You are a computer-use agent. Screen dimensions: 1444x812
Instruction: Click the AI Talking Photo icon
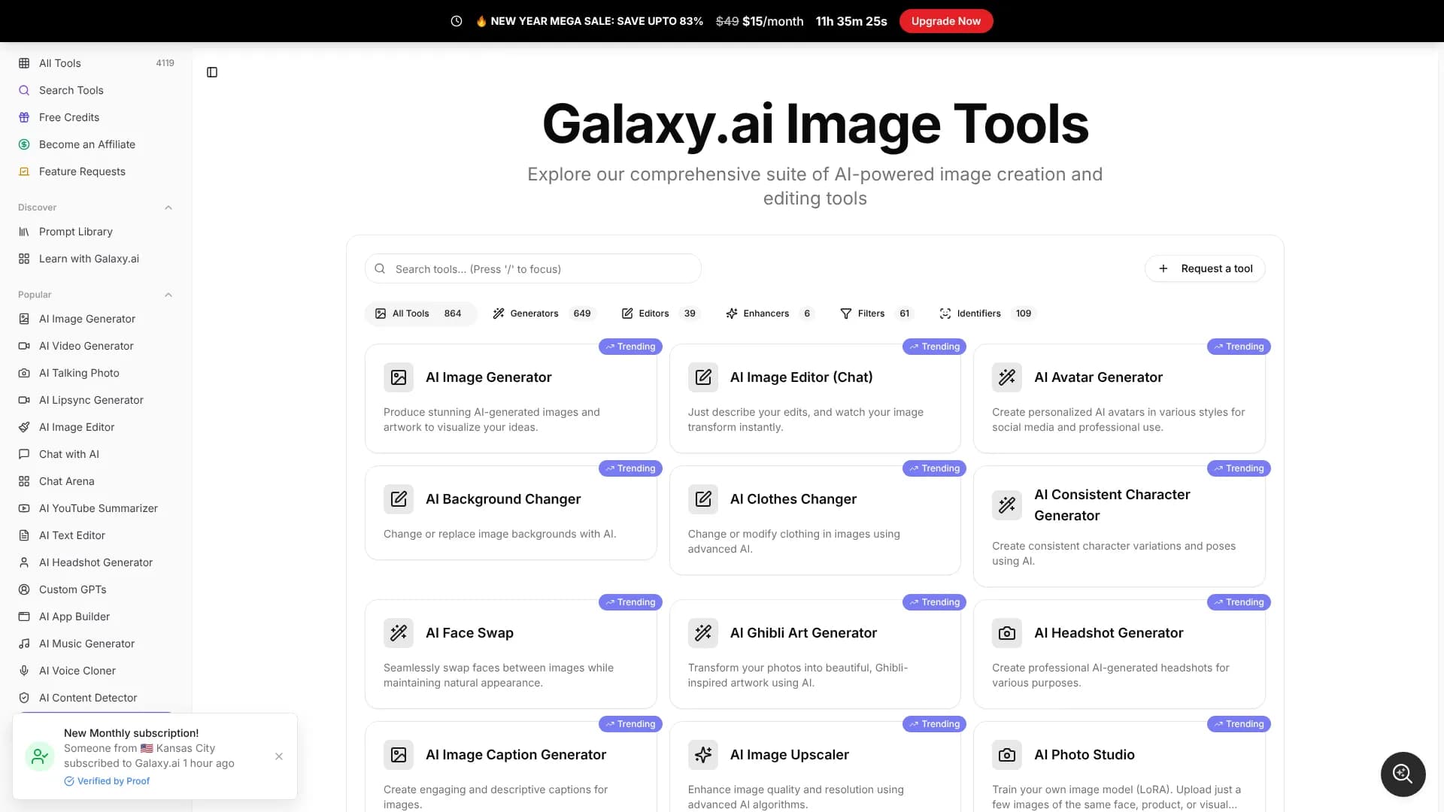click(24, 373)
